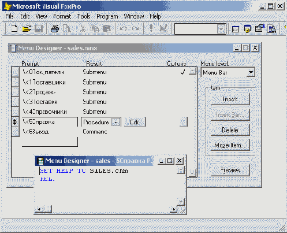Open the Procedure result type dropdown
This screenshot has height=233, width=287.
[116, 122]
